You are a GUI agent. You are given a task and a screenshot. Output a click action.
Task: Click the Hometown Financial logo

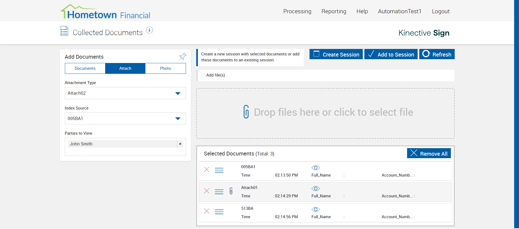(105, 12)
